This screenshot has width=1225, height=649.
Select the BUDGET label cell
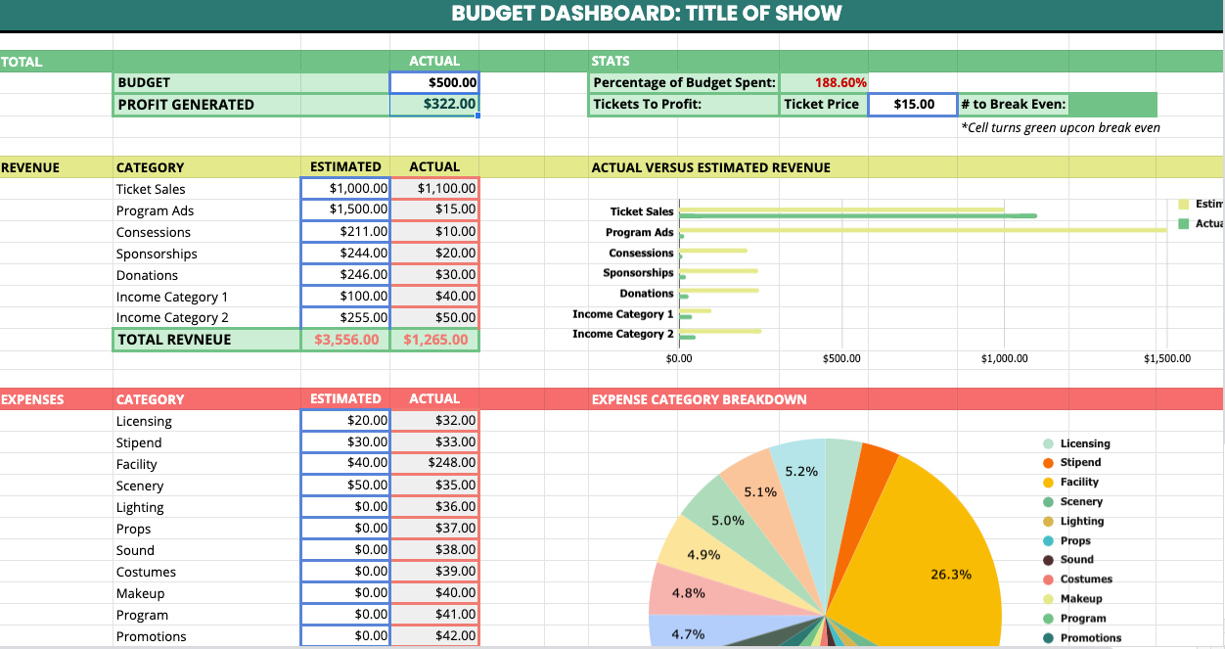point(251,83)
